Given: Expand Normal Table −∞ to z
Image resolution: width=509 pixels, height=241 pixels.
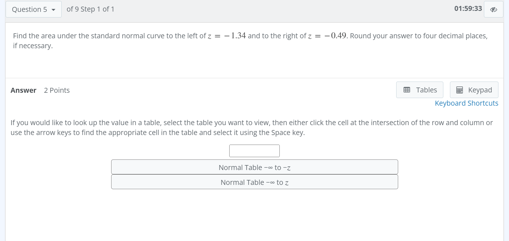Looking at the screenshot, I should pos(254,182).
